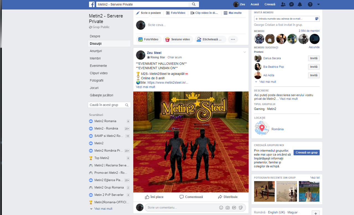This screenshot has width=354, height=215.
Task: Click the Etichetează tag button
Action: coord(210,40)
